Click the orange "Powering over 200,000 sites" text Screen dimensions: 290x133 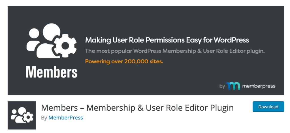124,61
